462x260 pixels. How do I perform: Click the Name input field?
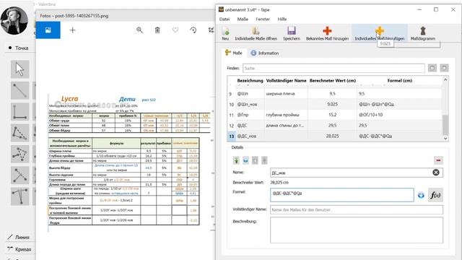point(357,173)
